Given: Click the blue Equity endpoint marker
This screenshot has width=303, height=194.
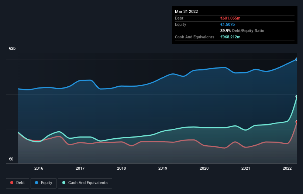Looking at the screenshot, I should 297,59.
